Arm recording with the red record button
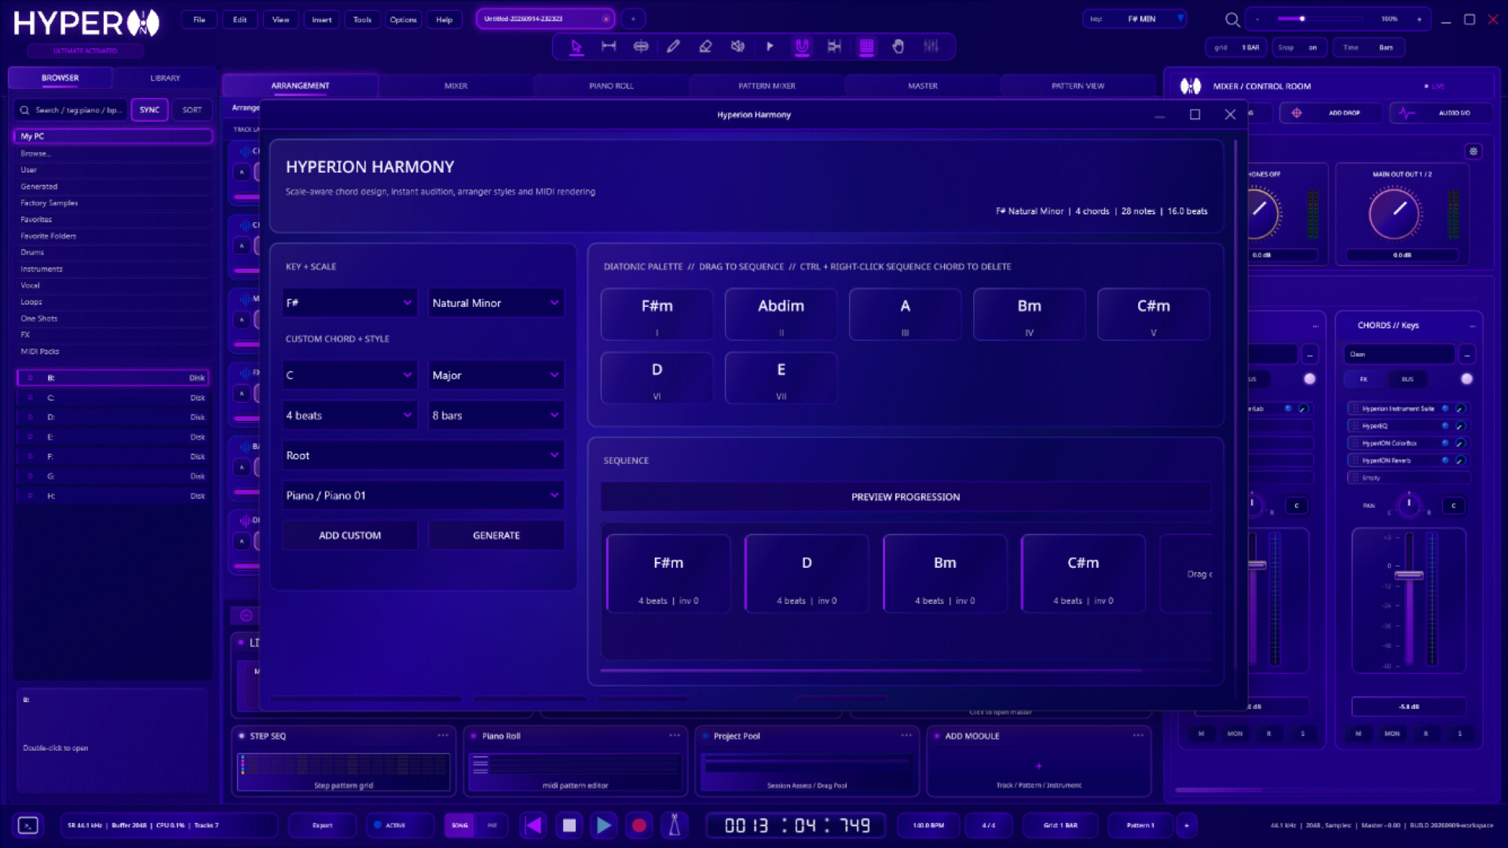The height and width of the screenshot is (848, 1508). 639,825
